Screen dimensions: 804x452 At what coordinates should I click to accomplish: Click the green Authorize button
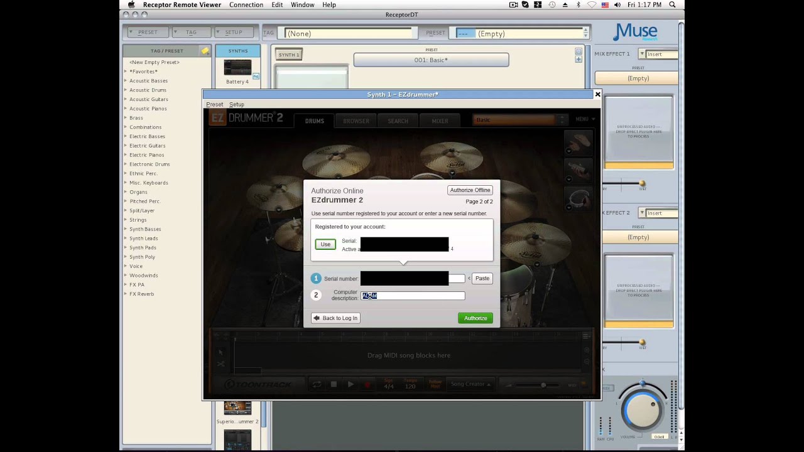(475, 318)
